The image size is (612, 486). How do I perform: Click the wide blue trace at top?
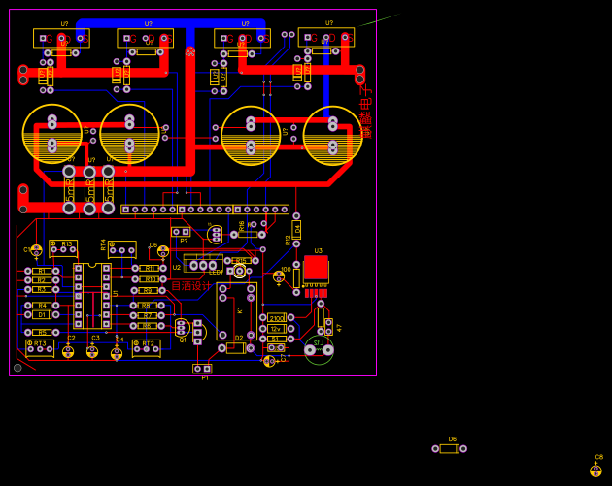click(x=171, y=23)
